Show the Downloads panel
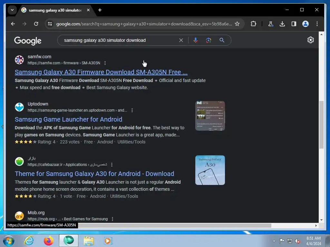This screenshot has width=330, height=247. (x=282, y=24)
